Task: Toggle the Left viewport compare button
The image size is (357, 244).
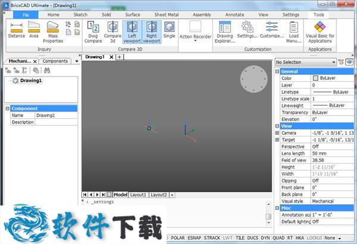Action: click(x=132, y=32)
